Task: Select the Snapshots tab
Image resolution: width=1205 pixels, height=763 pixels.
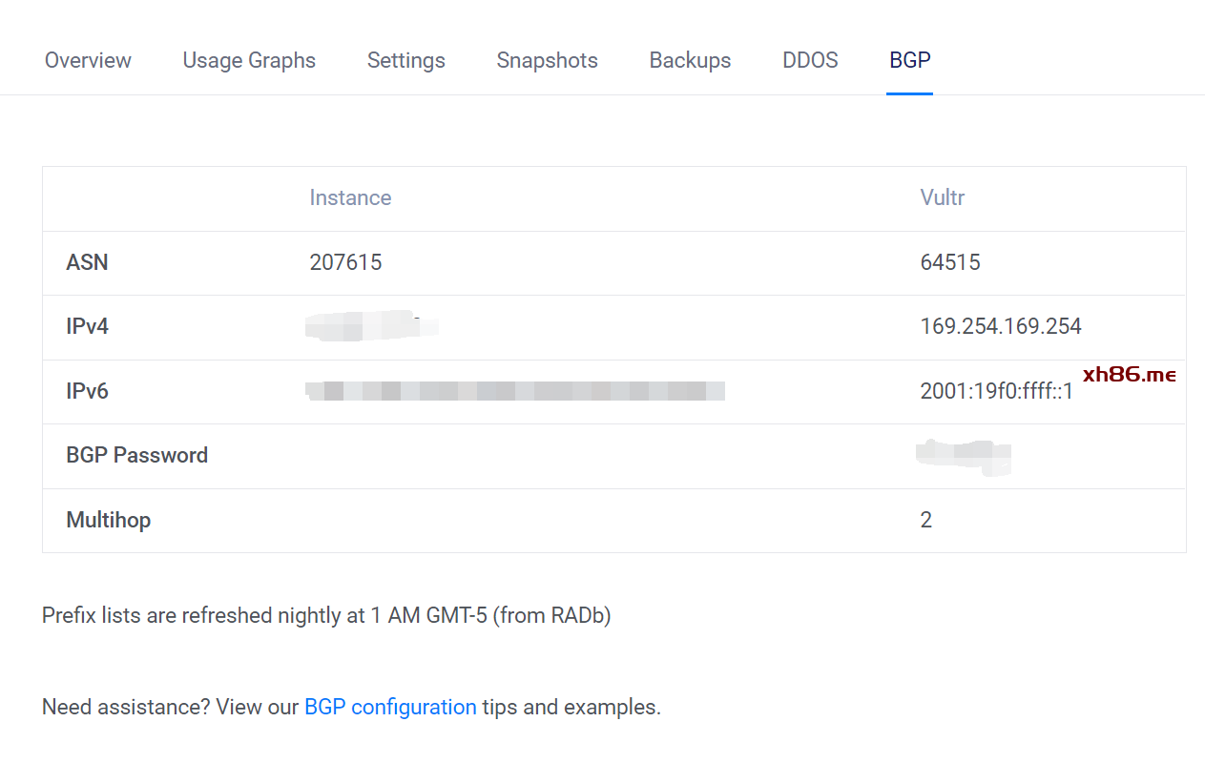Action: coord(547,60)
